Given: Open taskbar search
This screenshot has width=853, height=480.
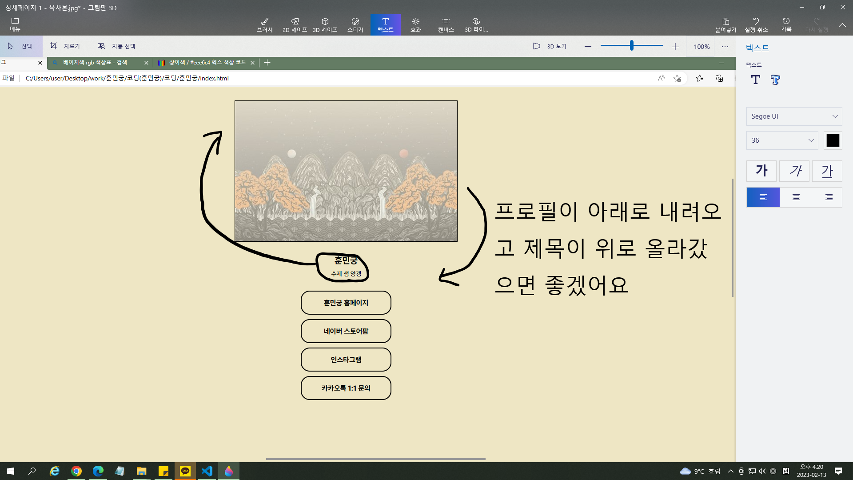Looking at the screenshot, I should click(32, 471).
